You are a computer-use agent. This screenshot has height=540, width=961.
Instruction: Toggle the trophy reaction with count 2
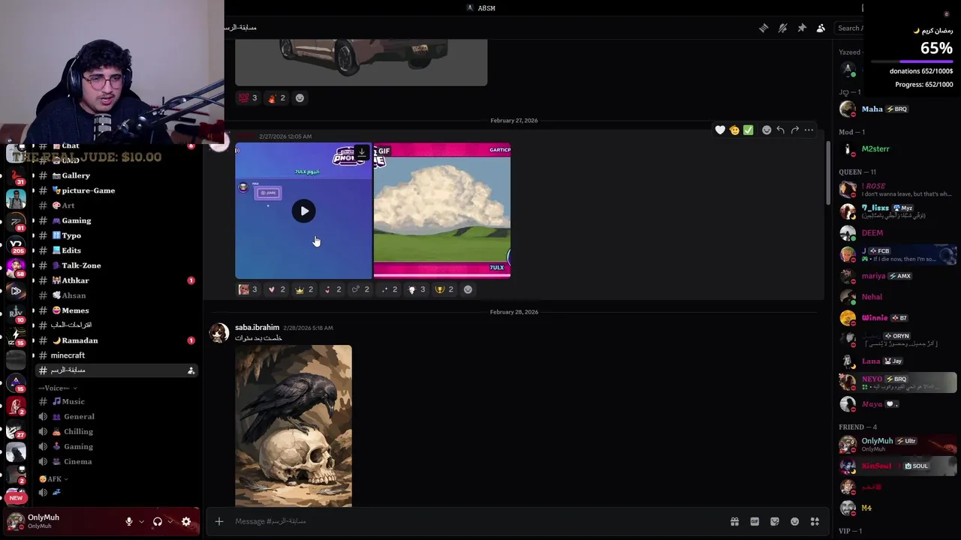(x=445, y=289)
